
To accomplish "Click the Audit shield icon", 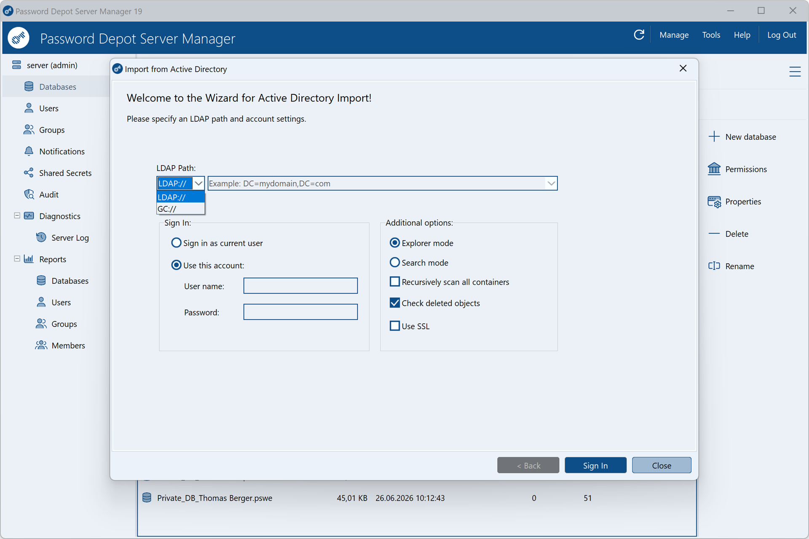I will [29, 194].
